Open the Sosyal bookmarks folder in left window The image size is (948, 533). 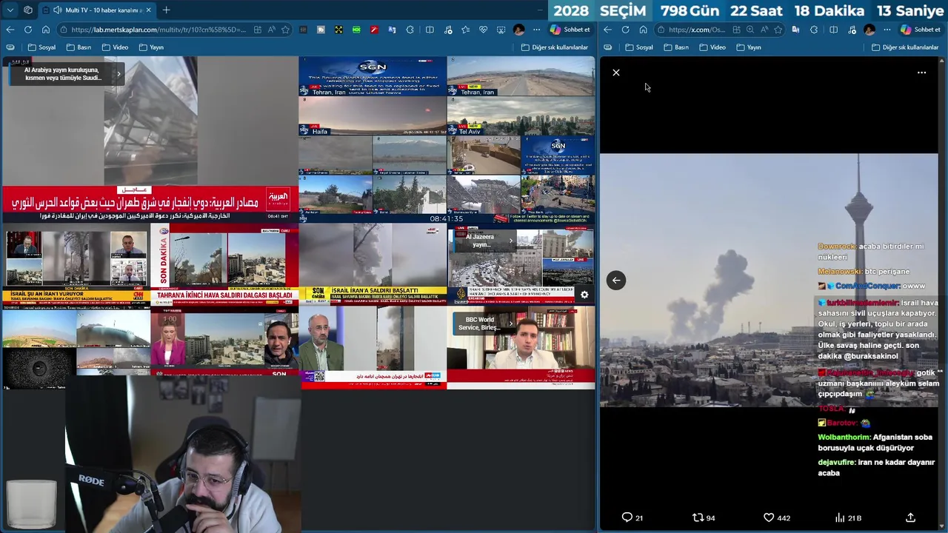pos(42,47)
